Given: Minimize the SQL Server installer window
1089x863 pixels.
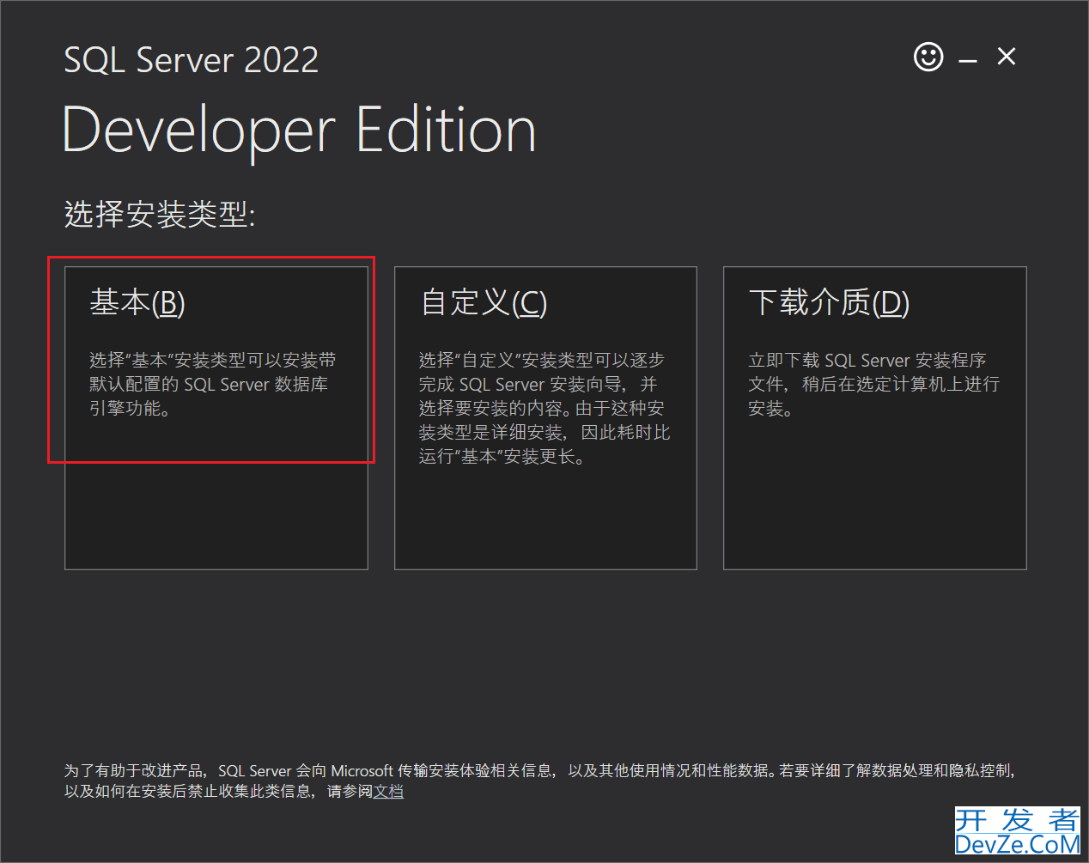Looking at the screenshot, I should (968, 60).
